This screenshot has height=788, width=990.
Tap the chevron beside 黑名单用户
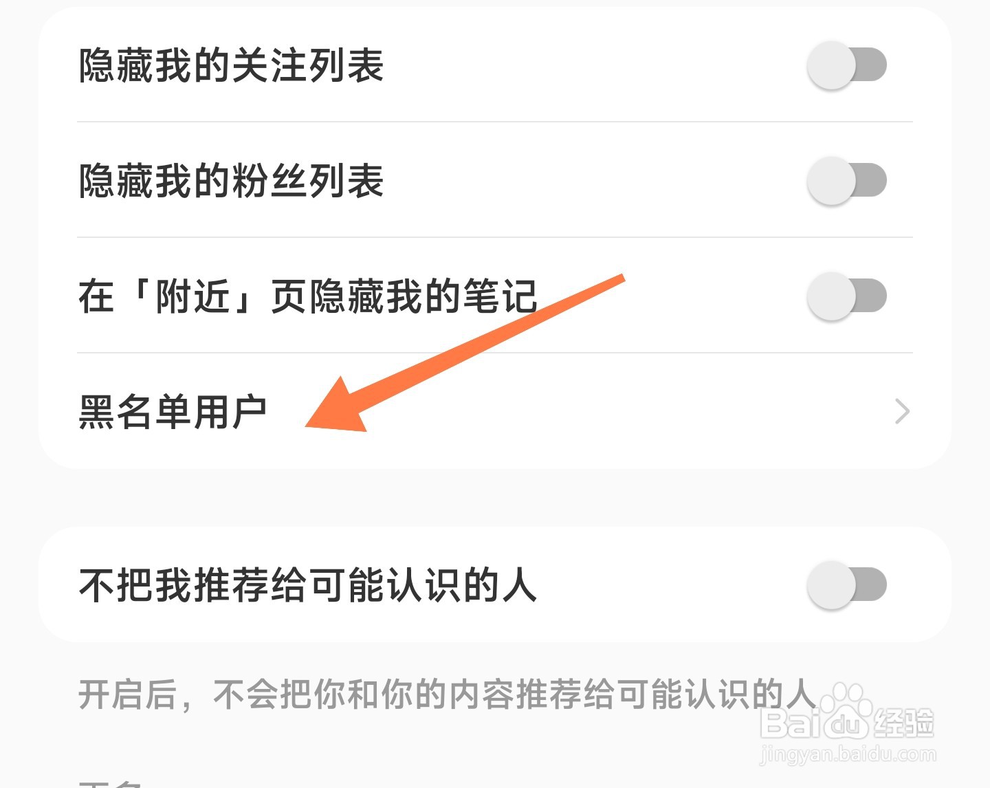coord(903,412)
